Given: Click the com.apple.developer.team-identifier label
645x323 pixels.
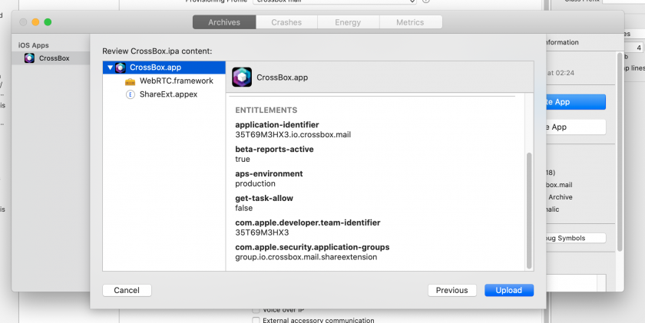Looking at the screenshot, I should click(308, 222).
